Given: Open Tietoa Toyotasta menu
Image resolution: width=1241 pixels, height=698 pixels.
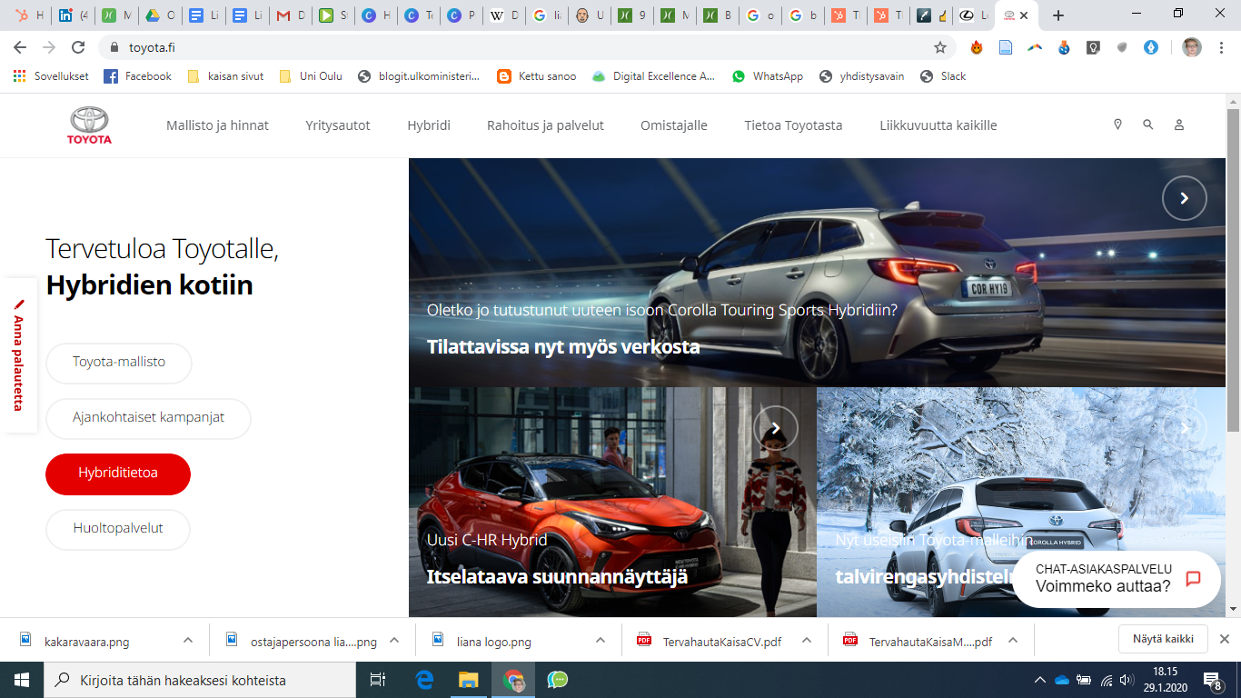Looking at the screenshot, I should [x=793, y=125].
